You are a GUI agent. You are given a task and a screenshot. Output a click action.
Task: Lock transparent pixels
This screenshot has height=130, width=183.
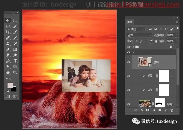[x=136, y=41]
